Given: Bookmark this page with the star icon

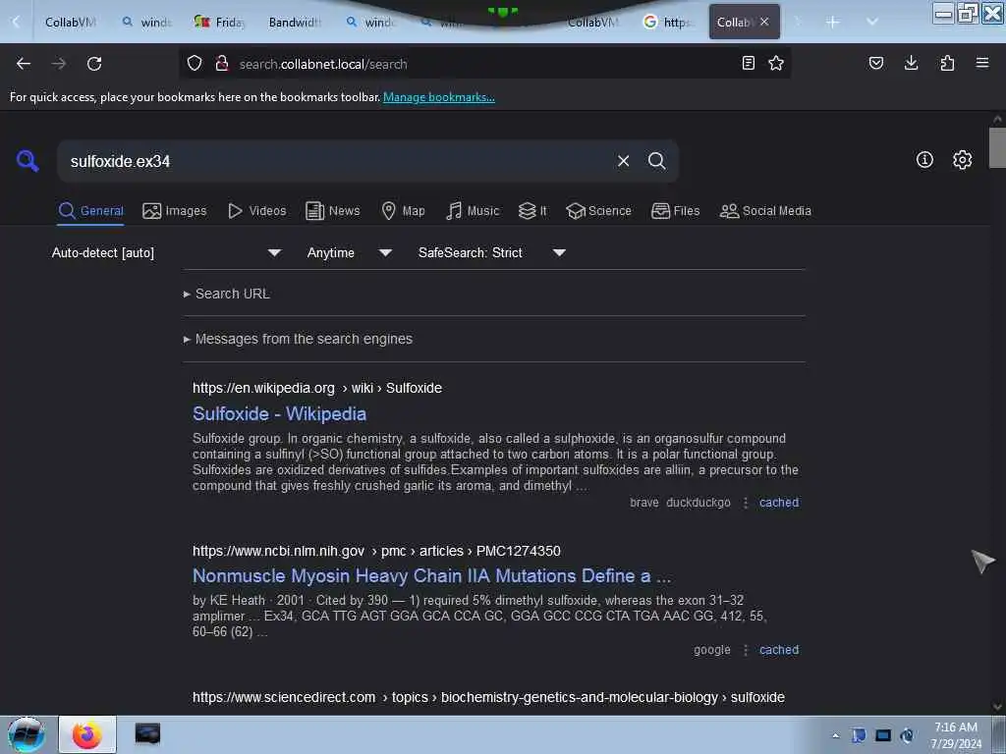Looking at the screenshot, I should pos(776,63).
